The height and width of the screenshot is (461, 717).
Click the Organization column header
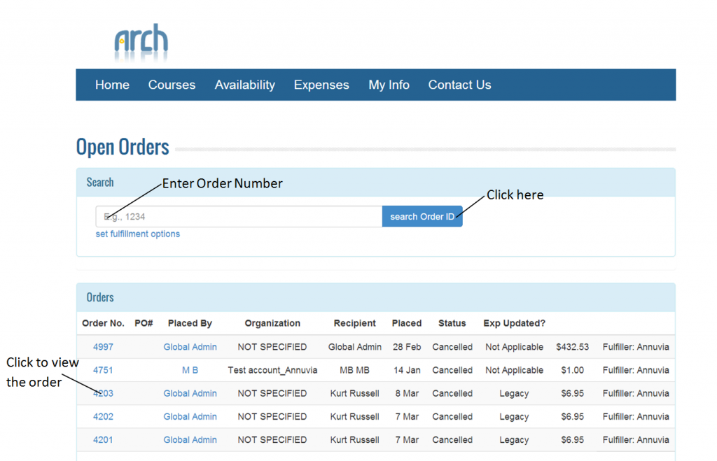pyautogui.click(x=272, y=323)
